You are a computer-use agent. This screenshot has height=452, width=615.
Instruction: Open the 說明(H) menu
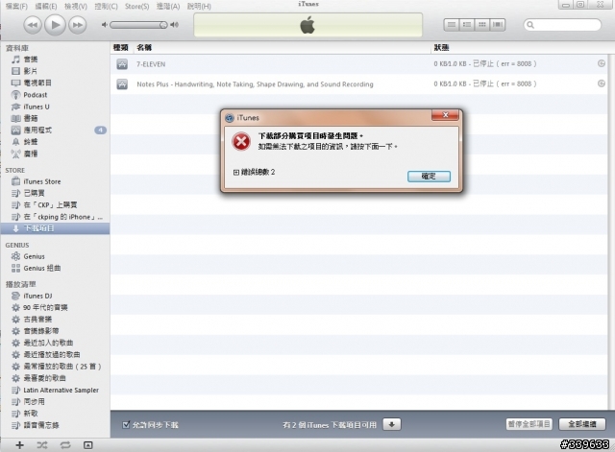tap(199, 7)
